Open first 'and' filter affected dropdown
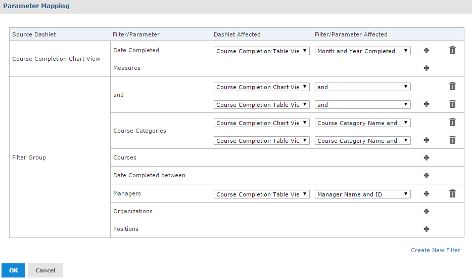 [x=363, y=87]
